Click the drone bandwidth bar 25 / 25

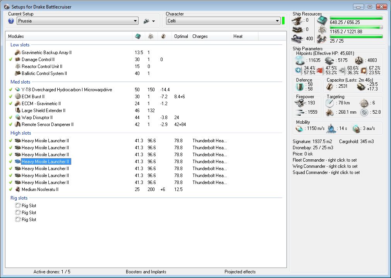356,37
